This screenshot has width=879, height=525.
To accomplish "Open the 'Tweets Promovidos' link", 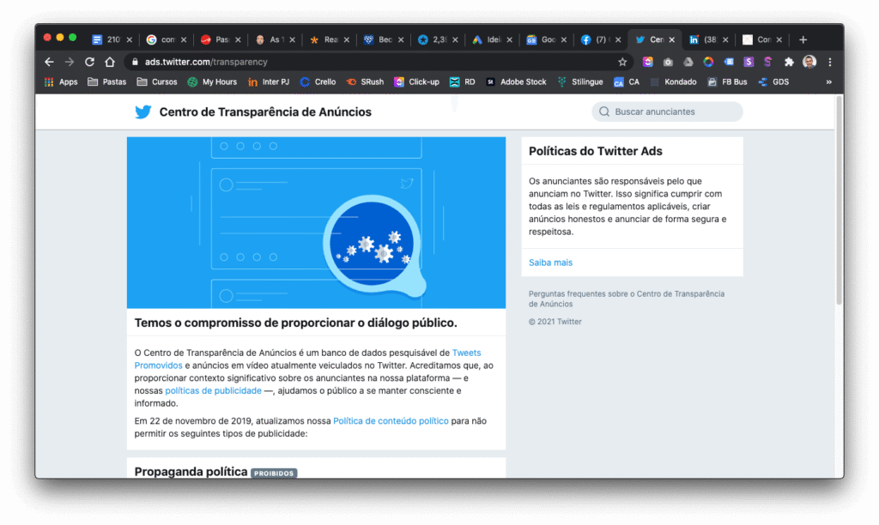I will [x=466, y=353].
